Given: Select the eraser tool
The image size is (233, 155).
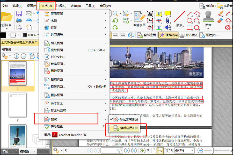Looking at the screenshot, I should [220, 20].
